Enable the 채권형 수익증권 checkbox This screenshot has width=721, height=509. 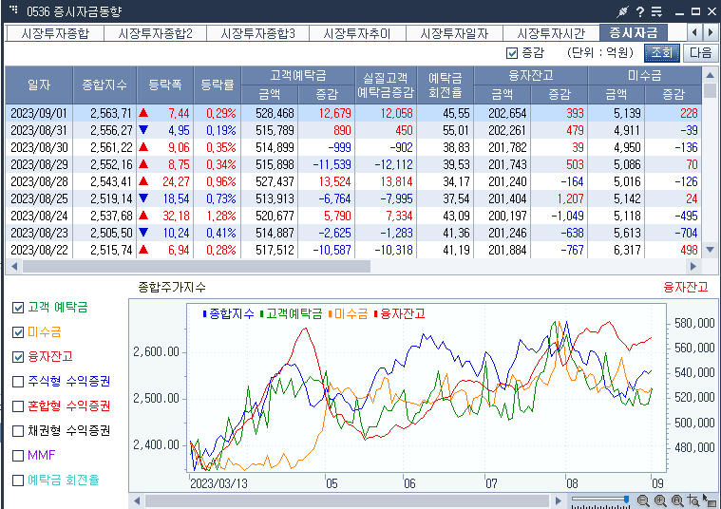[x=18, y=431]
